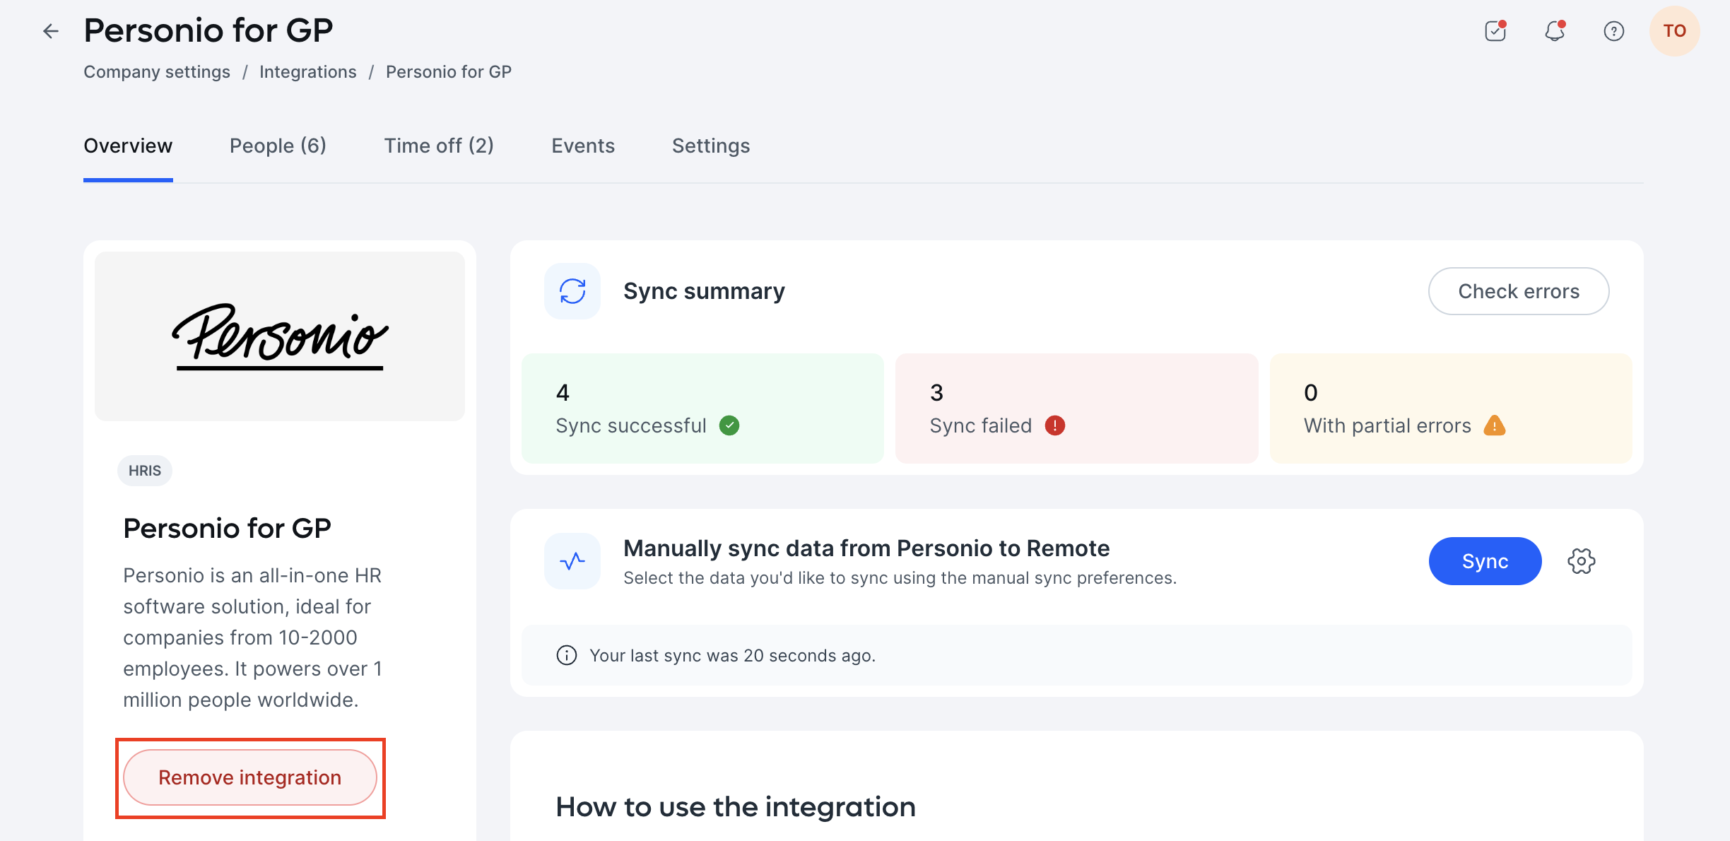Click the page title 'Personio for GP'
The image size is (1730, 841).
point(208,30)
